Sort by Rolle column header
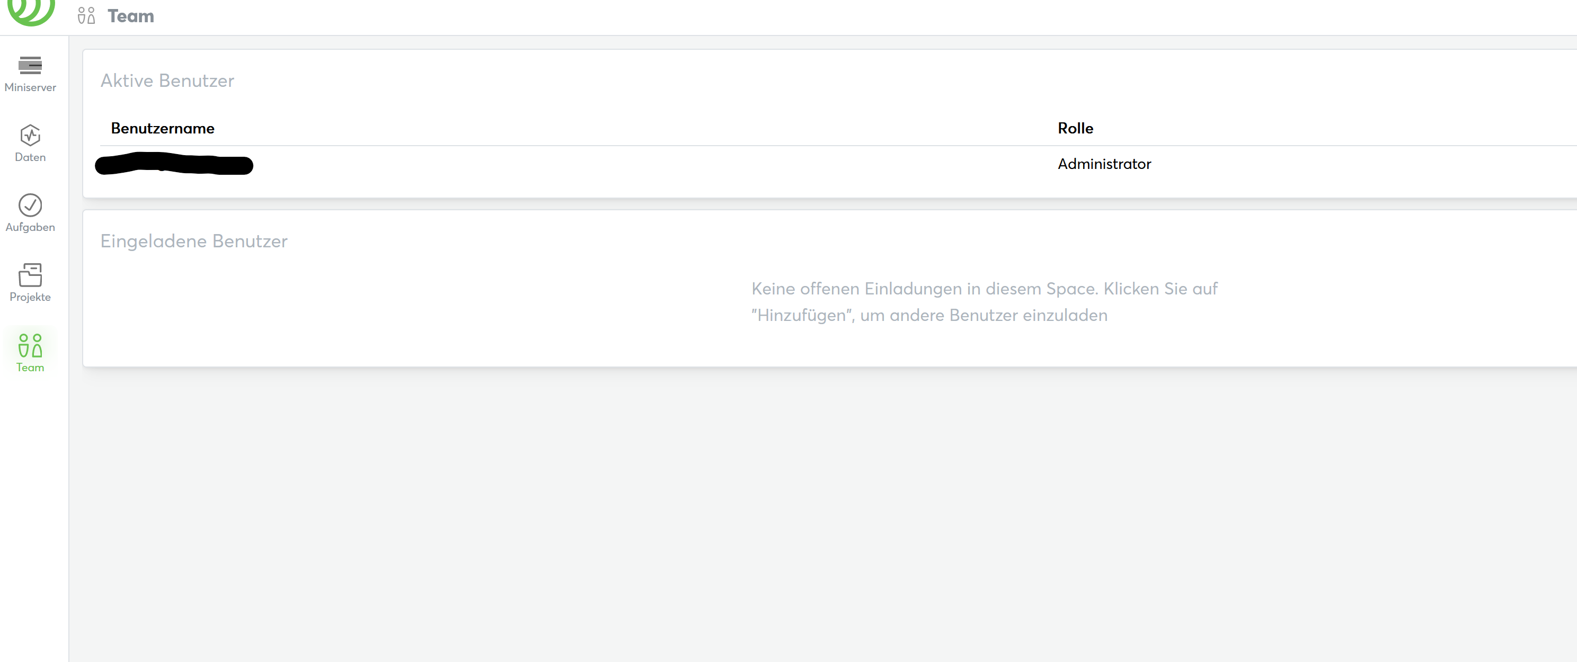1577x662 pixels. point(1075,129)
